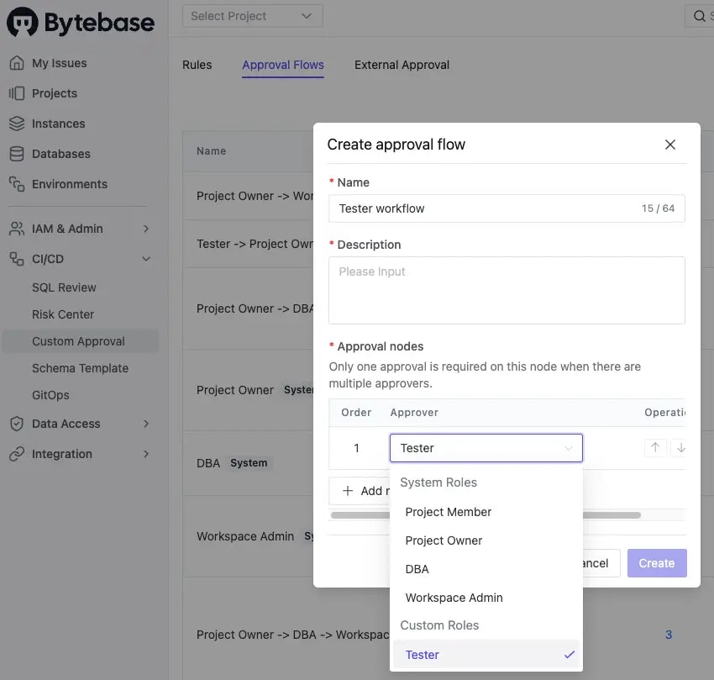This screenshot has height=680, width=714.
Task: Expand the IAM & Admin section
Action: 67,228
